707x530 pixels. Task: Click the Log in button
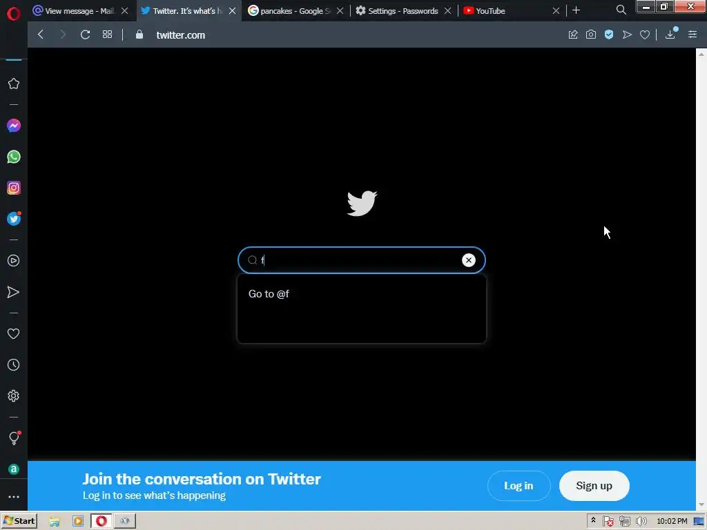[519, 486]
